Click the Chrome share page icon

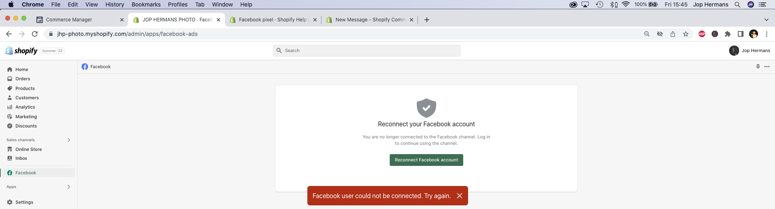point(673,34)
